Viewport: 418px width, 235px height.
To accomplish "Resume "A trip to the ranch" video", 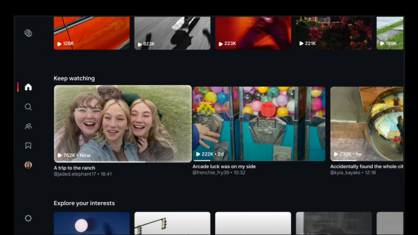I will (123, 124).
